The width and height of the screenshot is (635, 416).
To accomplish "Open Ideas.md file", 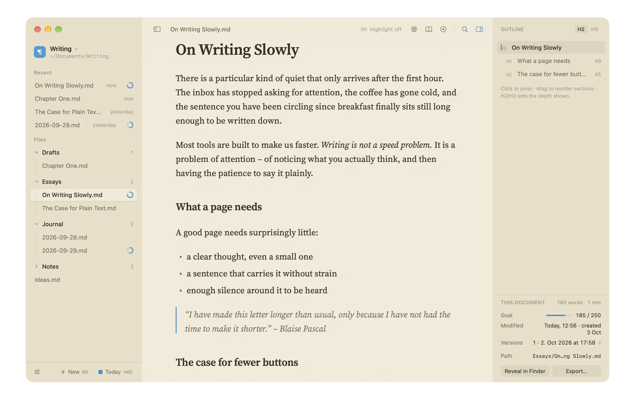I will (x=84, y=280).
